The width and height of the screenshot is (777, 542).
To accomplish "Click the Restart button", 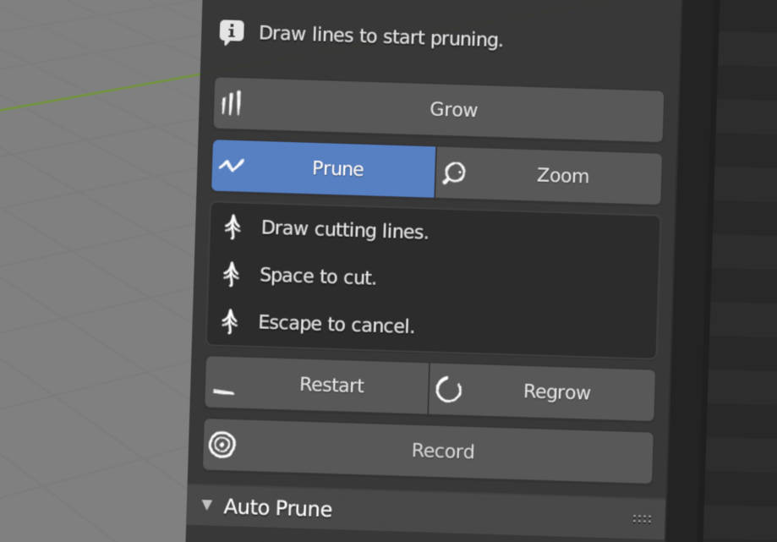I will 317,385.
